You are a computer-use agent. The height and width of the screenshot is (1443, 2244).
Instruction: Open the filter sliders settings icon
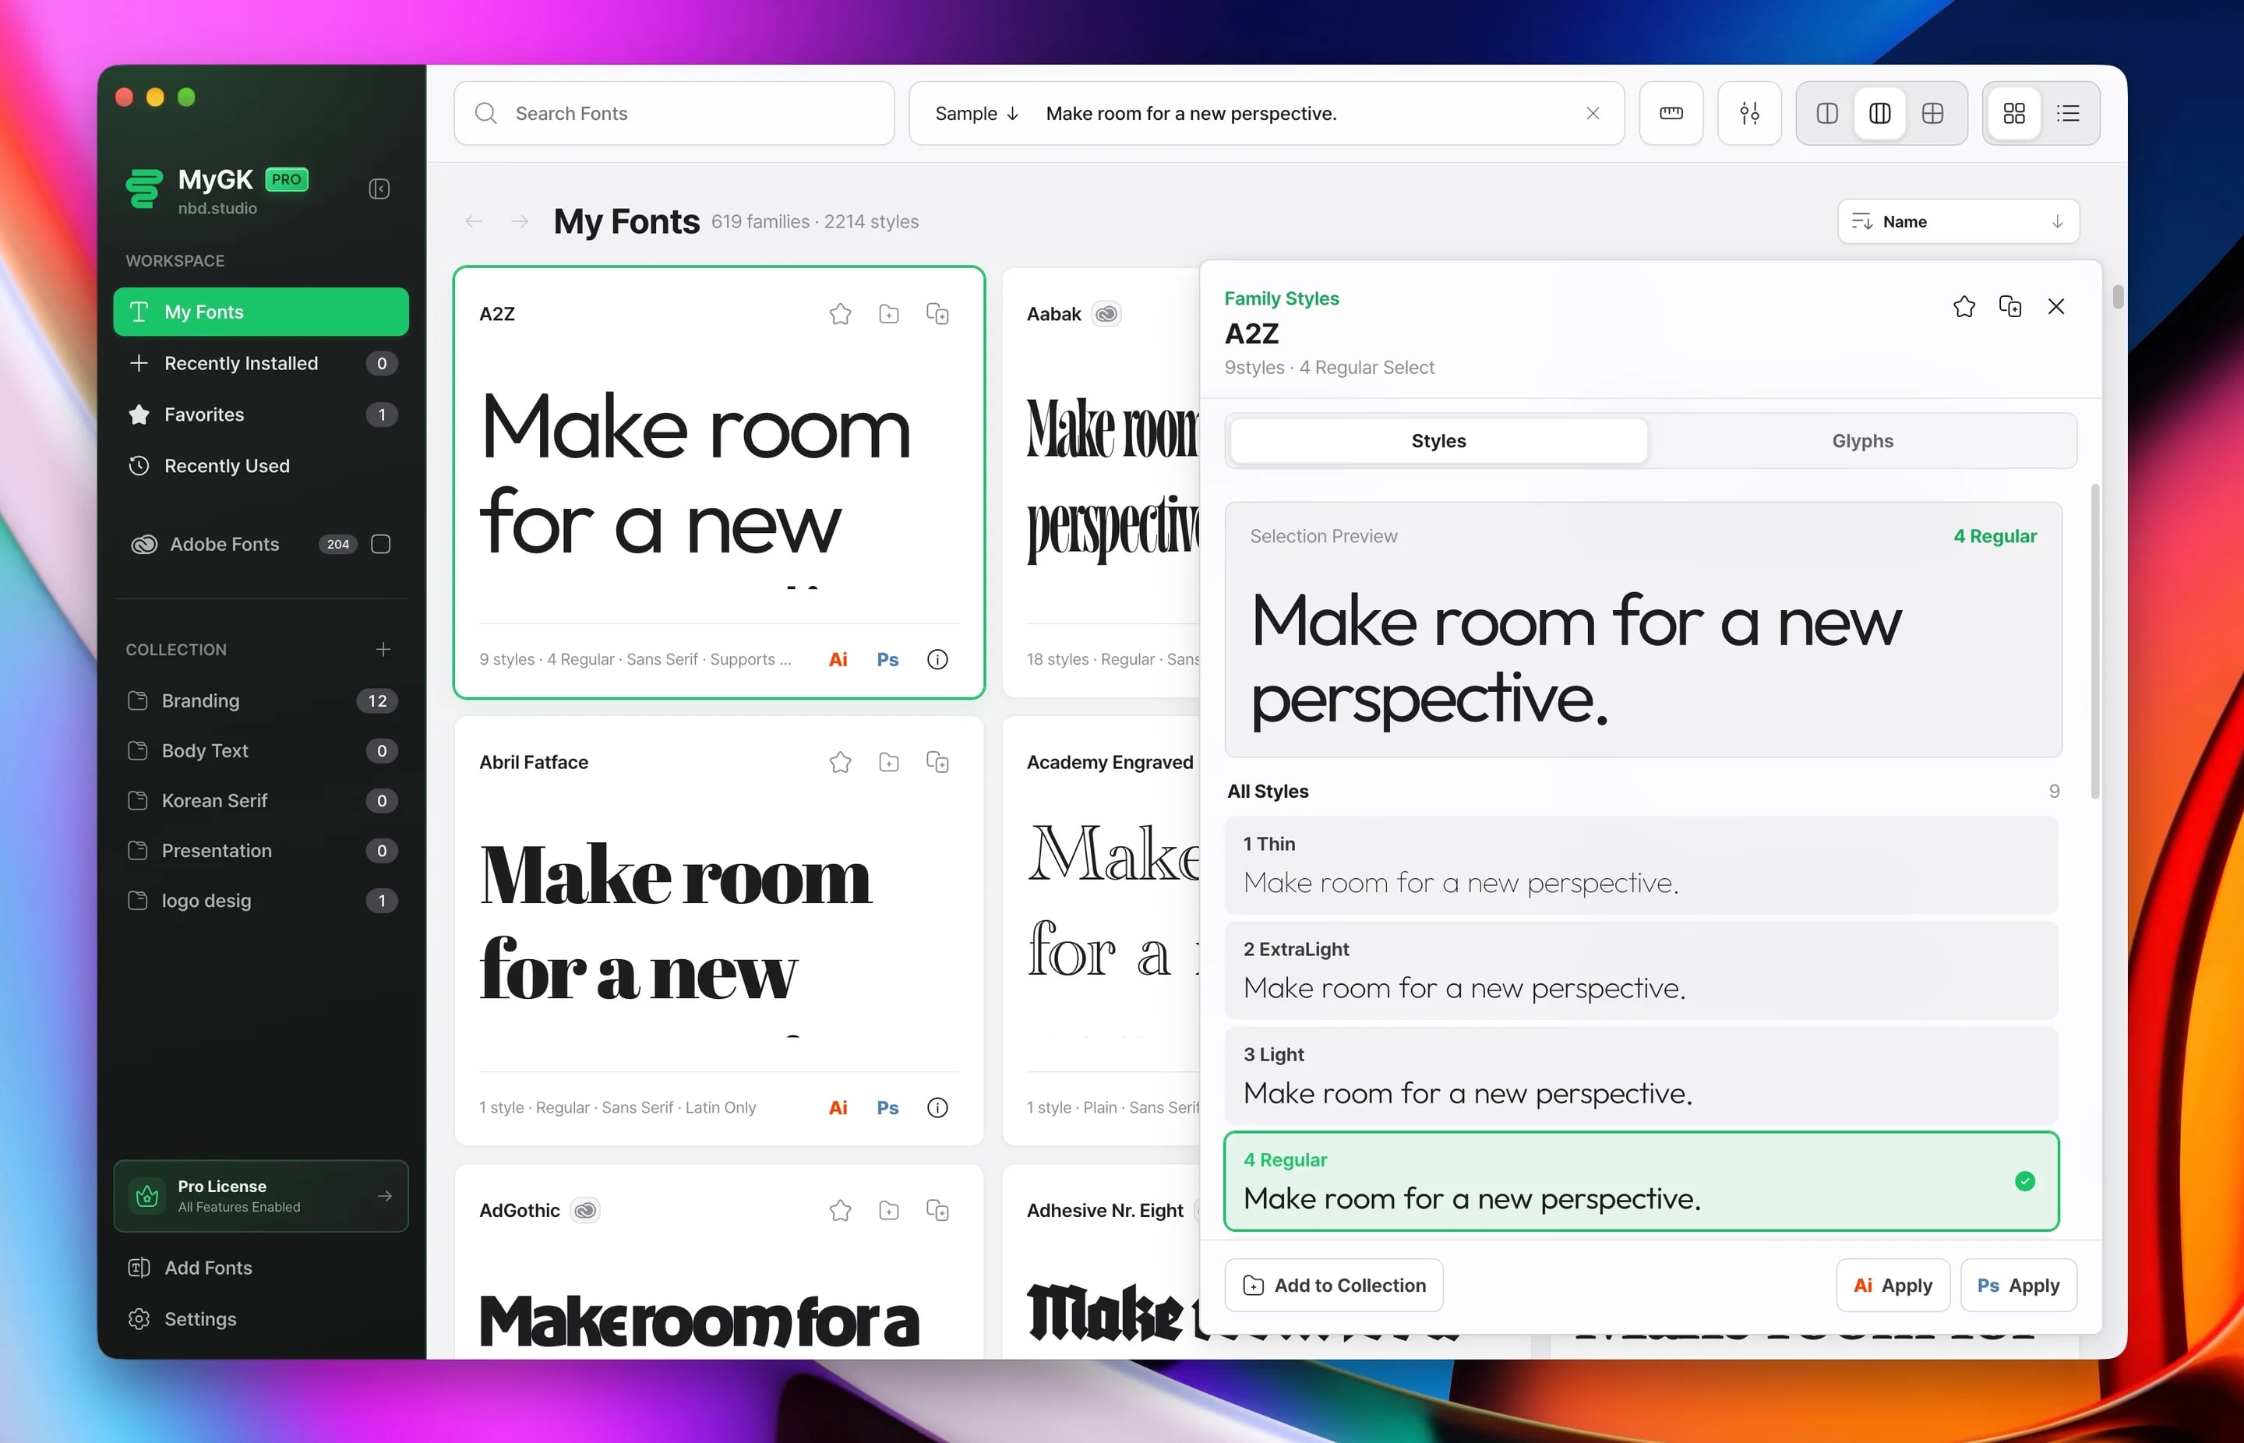tap(1748, 114)
